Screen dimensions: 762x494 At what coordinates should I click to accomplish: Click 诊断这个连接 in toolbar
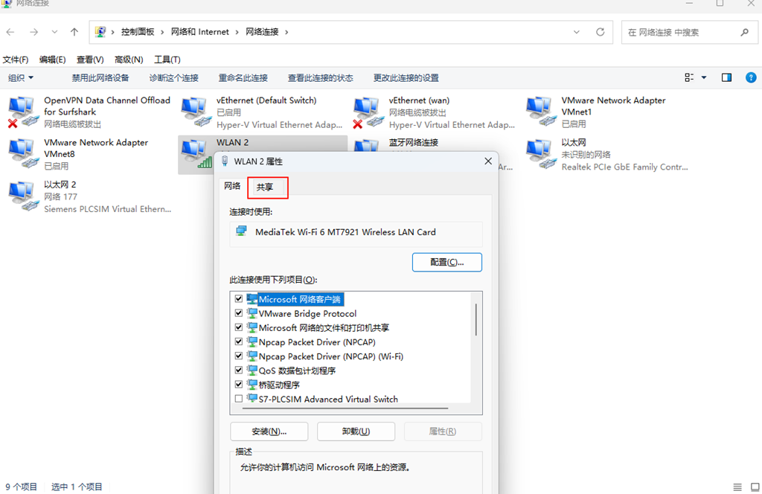click(x=174, y=77)
